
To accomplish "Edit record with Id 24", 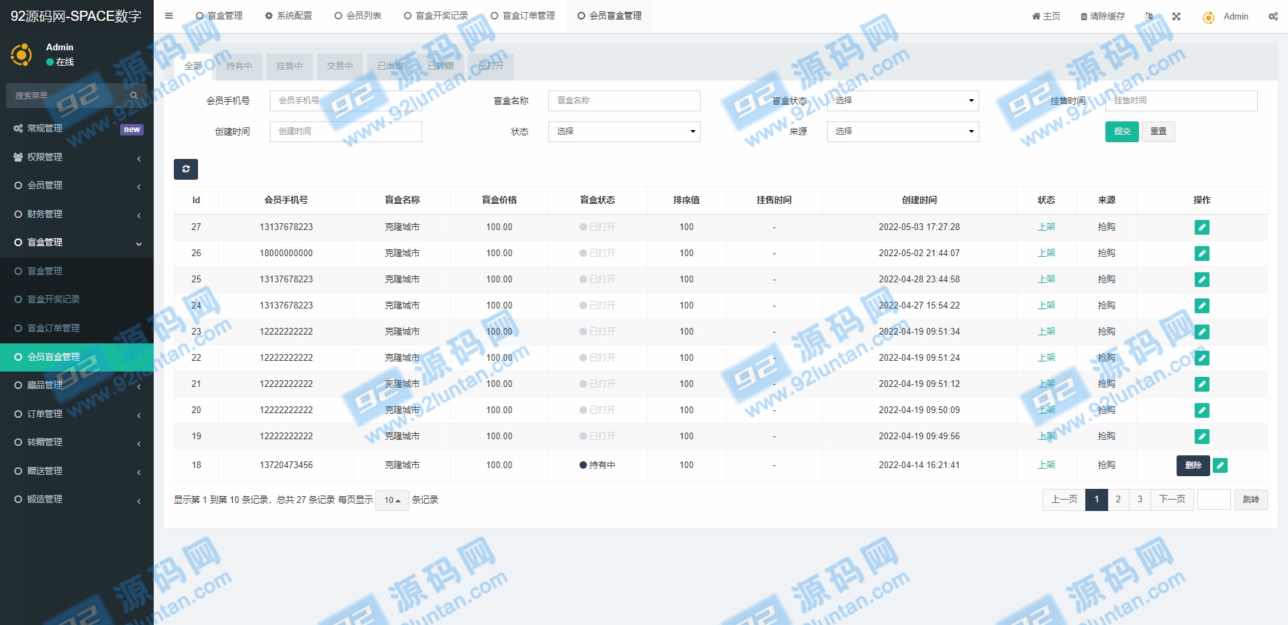I will [1201, 306].
